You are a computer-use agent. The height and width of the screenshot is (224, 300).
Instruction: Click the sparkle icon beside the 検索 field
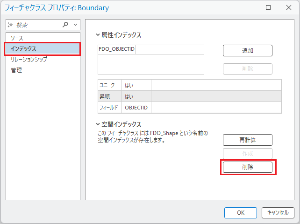(x=11, y=25)
